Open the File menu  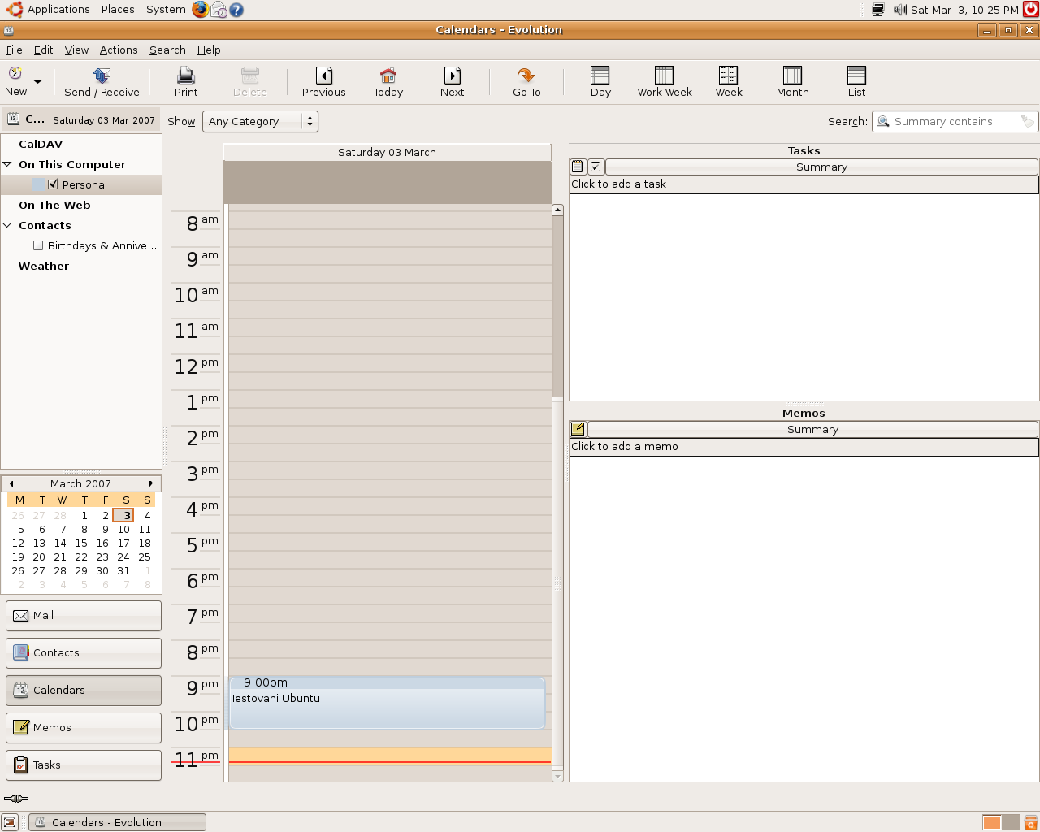[15, 50]
